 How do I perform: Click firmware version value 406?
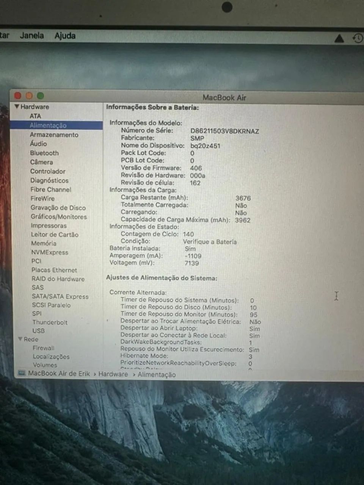pyautogui.click(x=196, y=168)
